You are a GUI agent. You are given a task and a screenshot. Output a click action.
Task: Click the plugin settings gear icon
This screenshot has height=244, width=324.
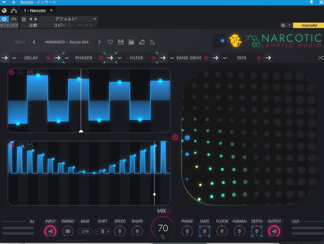click(x=283, y=25)
